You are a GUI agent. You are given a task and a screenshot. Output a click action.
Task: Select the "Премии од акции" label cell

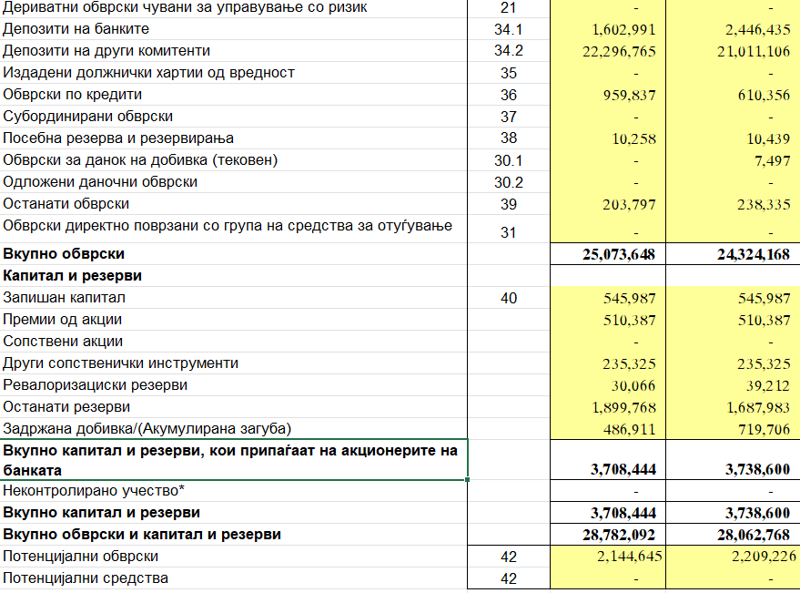coord(63,320)
